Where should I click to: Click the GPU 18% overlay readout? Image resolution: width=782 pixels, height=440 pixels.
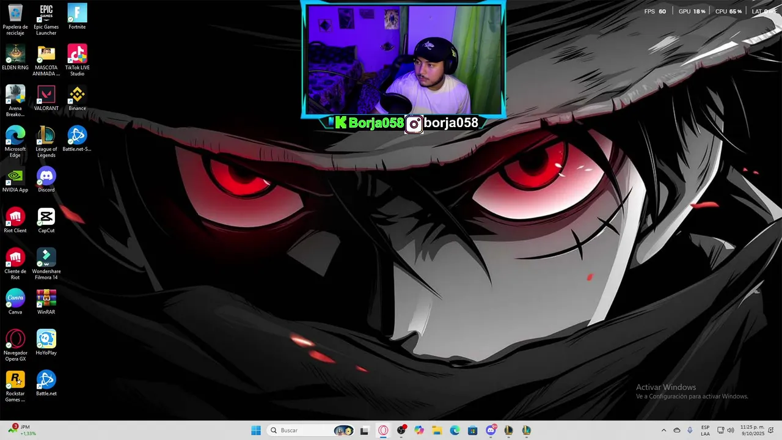coord(692,11)
